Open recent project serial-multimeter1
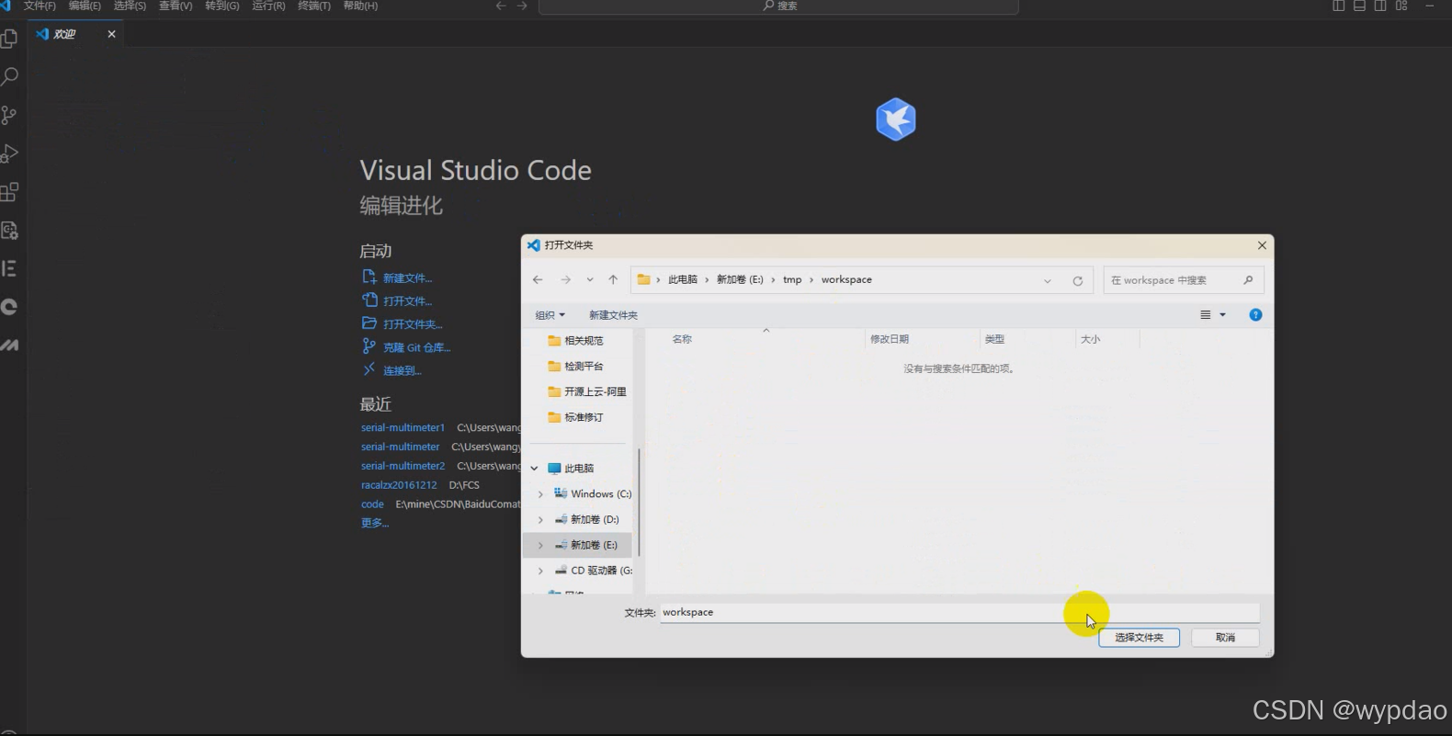Image resolution: width=1452 pixels, height=736 pixels. tap(403, 427)
